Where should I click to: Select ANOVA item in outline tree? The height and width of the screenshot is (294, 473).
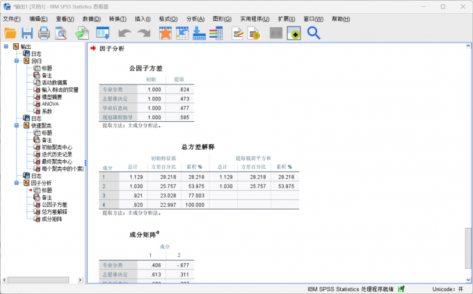point(50,104)
